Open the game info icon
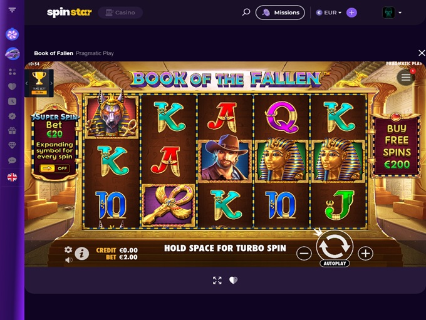Image resolution: width=426 pixels, height=320 pixels. pos(81,254)
